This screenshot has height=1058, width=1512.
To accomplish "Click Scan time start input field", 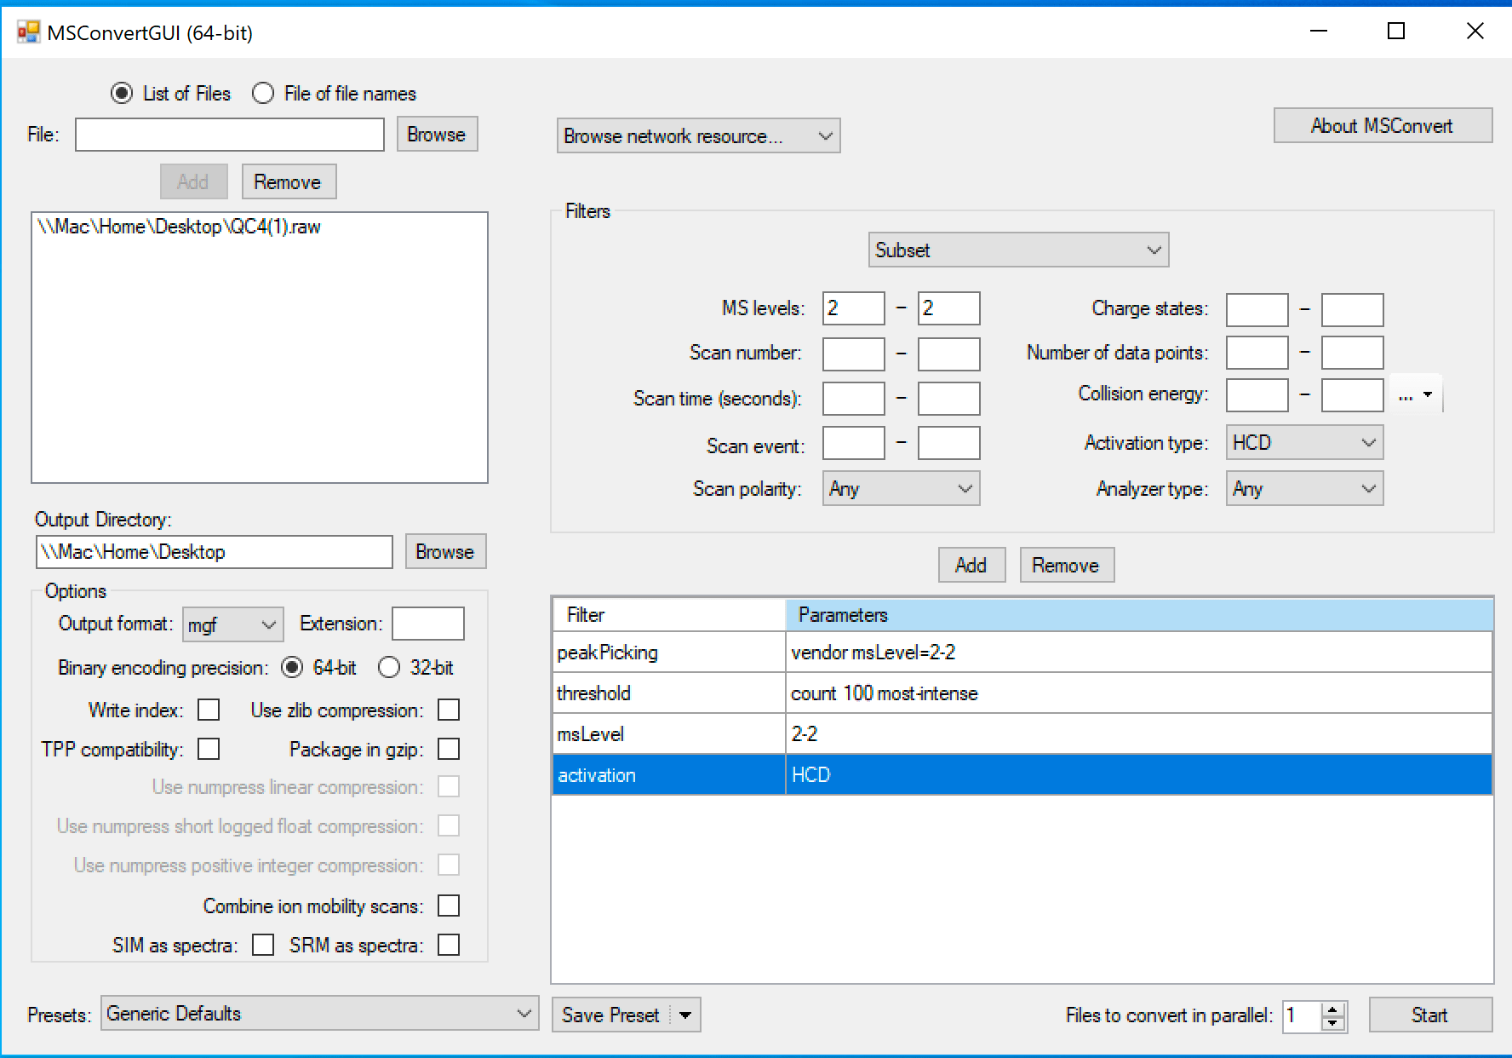I will (x=854, y=399).
